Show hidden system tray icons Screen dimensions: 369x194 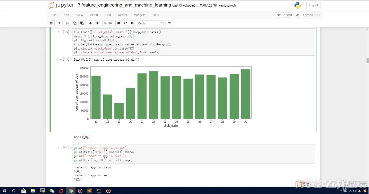tap(341, 191)
